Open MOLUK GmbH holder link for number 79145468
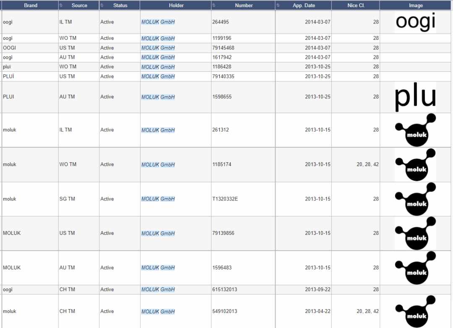Viewport: 453px width, 328px height. [158, 48]
